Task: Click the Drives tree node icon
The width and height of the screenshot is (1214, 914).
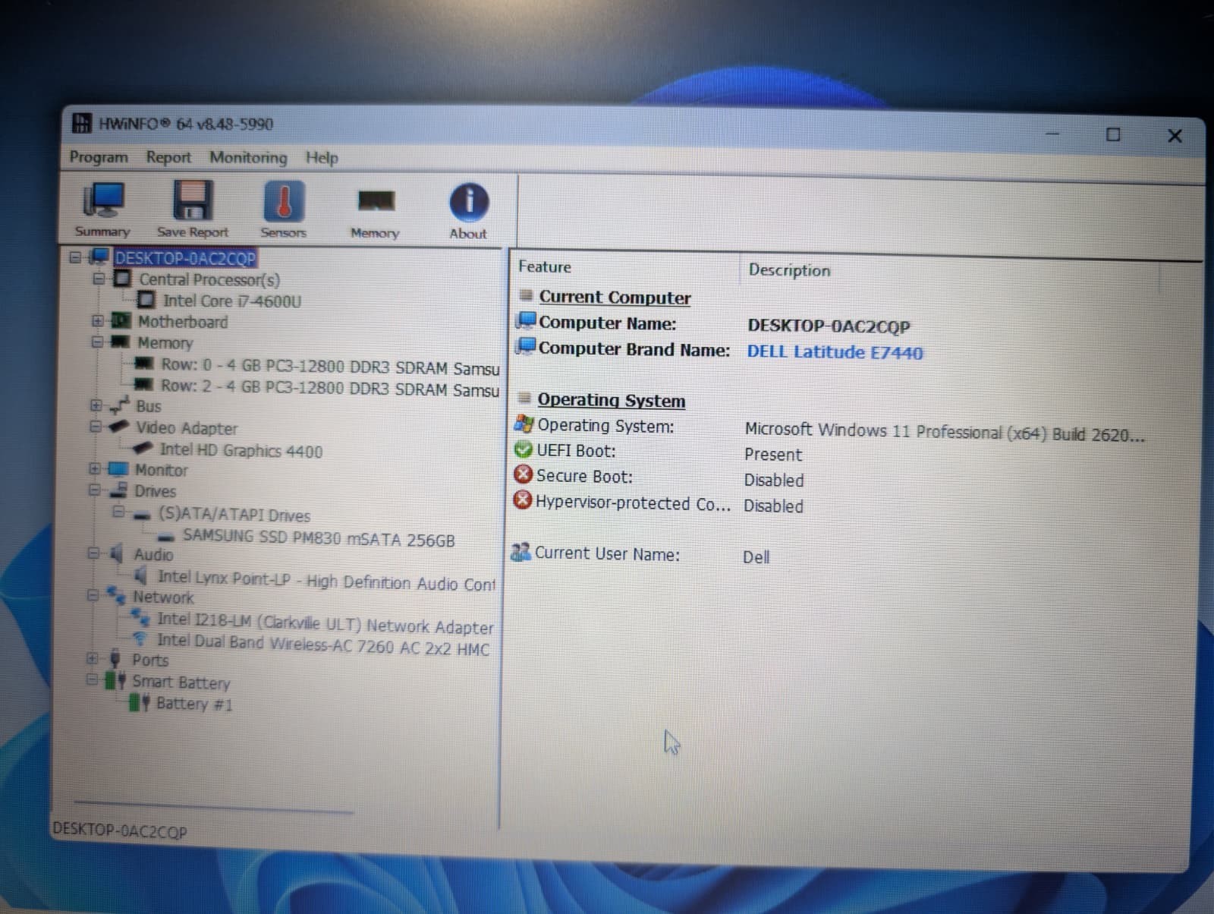Action: [118, 490]
